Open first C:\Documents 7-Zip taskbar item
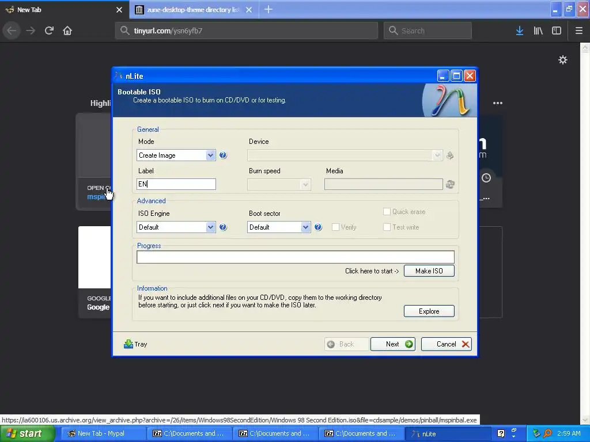This screenshot has width=590, height=442. (188, 433)
